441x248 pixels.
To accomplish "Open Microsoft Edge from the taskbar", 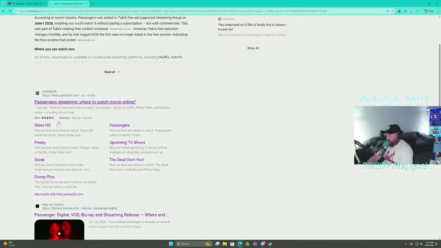I will (240, 244).
